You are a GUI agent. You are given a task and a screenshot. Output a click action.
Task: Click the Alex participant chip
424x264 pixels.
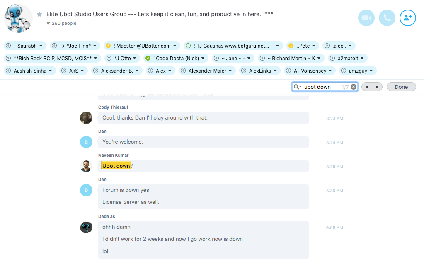[161, 71]
